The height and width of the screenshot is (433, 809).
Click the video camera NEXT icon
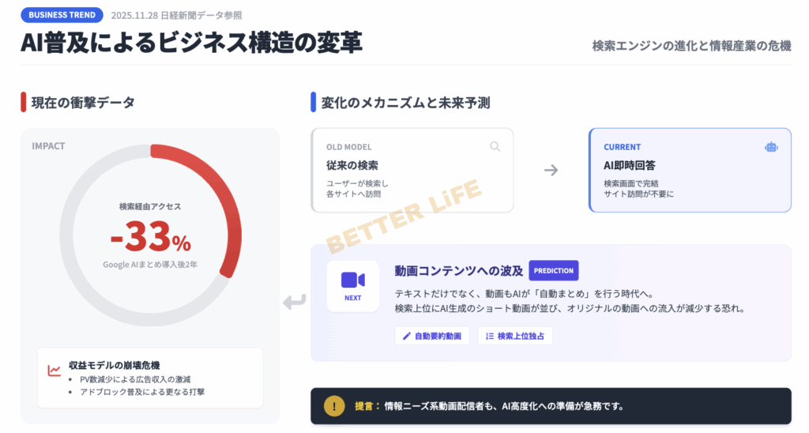(353, 281)
